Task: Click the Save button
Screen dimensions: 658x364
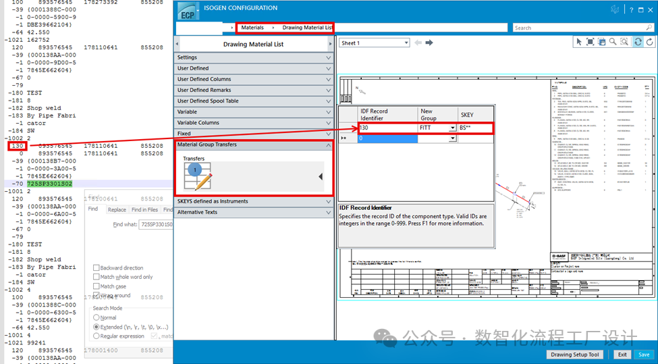Action: (644, 355)
